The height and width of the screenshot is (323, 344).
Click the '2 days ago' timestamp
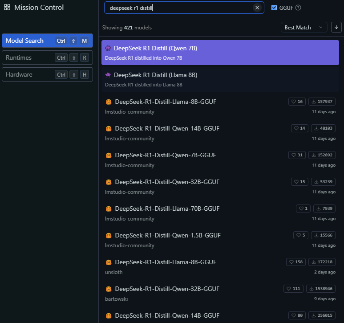click(x=325, y=272)
